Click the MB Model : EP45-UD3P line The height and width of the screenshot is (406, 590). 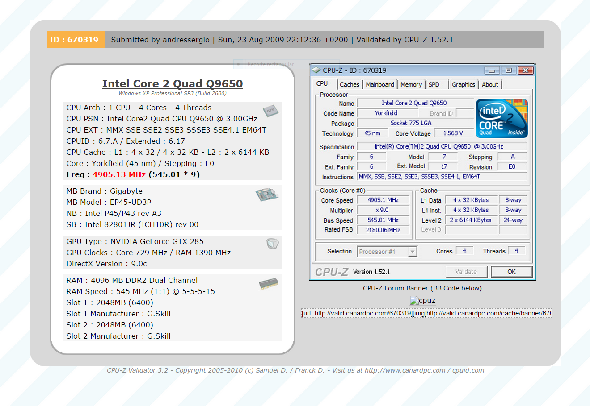tap(109, 202)
